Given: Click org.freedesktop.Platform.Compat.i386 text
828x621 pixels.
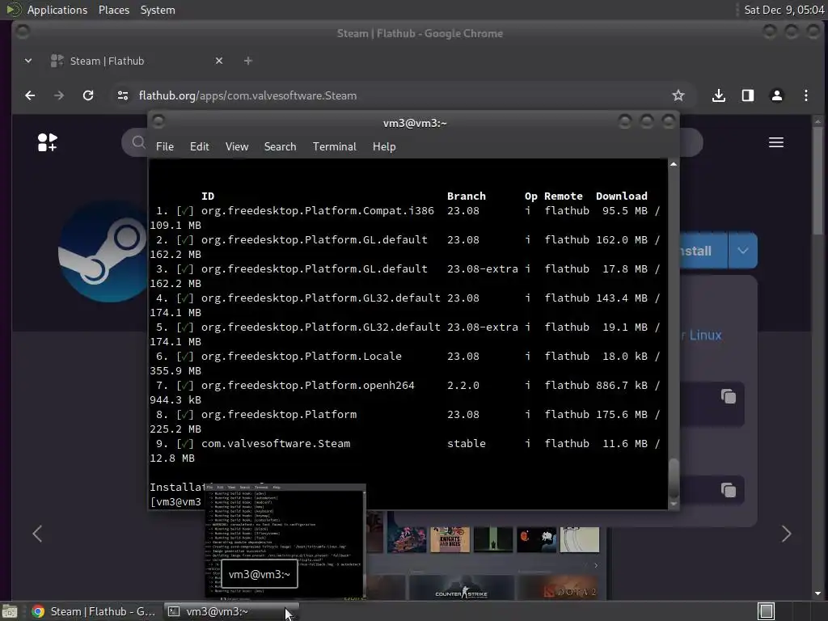Looking at the screenshot, I should click(x=317, y=211).
